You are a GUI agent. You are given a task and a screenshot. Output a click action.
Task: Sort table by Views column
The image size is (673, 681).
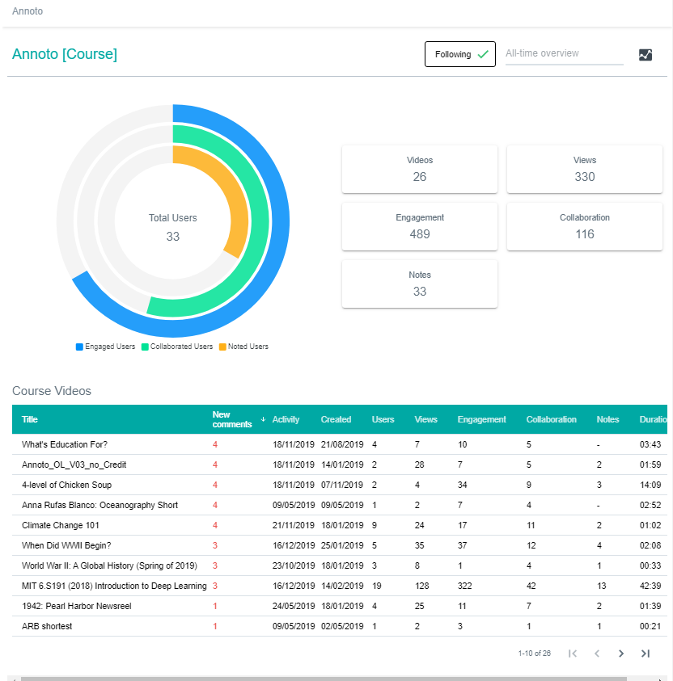425,419
